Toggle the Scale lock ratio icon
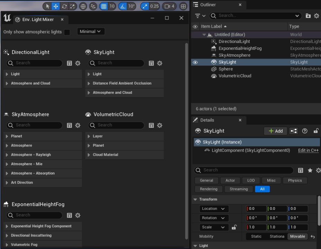Screen dimensions: 321x249 coord(234,227)
